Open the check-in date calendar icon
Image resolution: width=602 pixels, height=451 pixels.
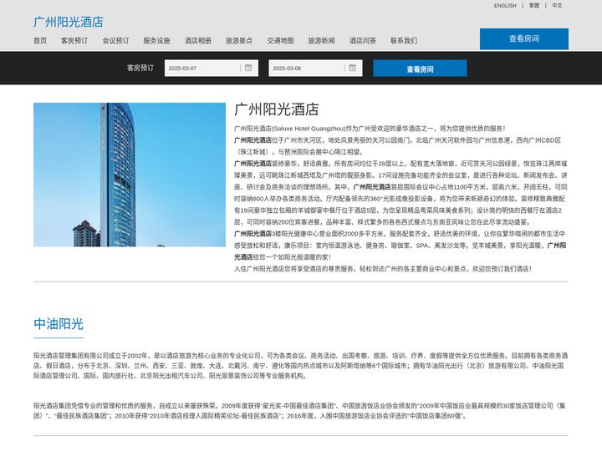(248, 68)
